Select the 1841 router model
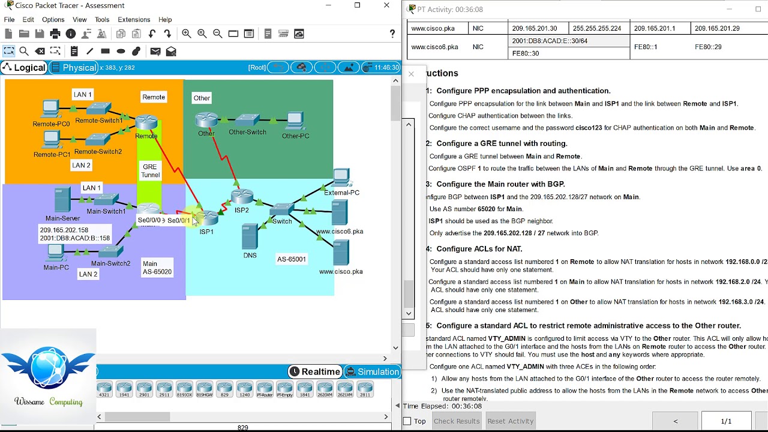Image resolution: width=768 pixels, height=432 pixels. (305, 389)
